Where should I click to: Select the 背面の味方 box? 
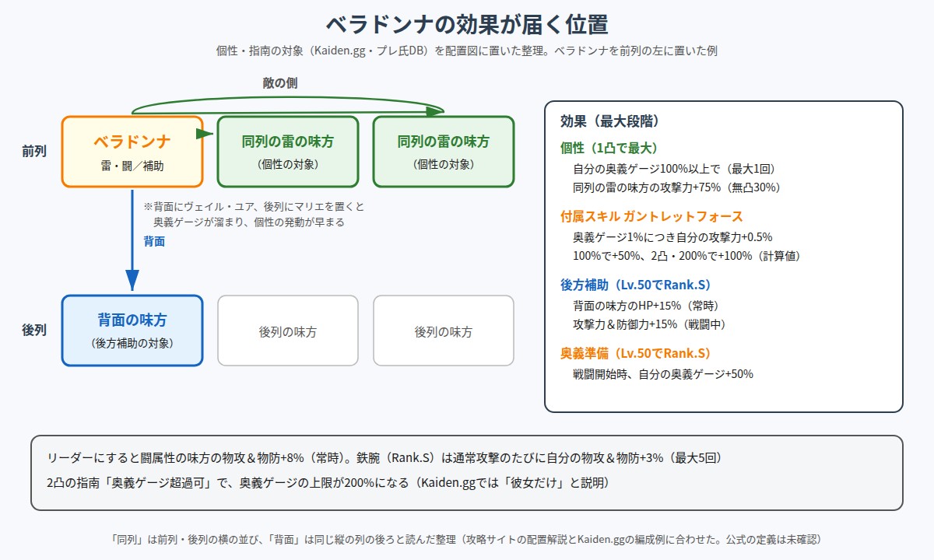pyautogui.click(x=132, y=331)
